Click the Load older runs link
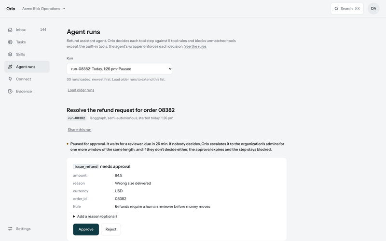386x241 pixels. pos(81,90)
